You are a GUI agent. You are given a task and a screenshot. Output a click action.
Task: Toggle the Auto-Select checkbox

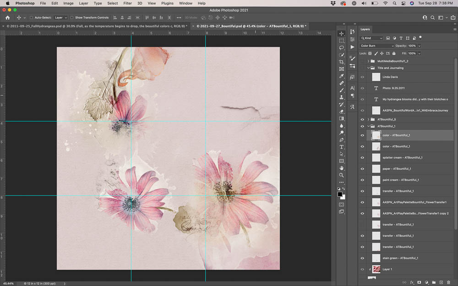click(31, 17)
